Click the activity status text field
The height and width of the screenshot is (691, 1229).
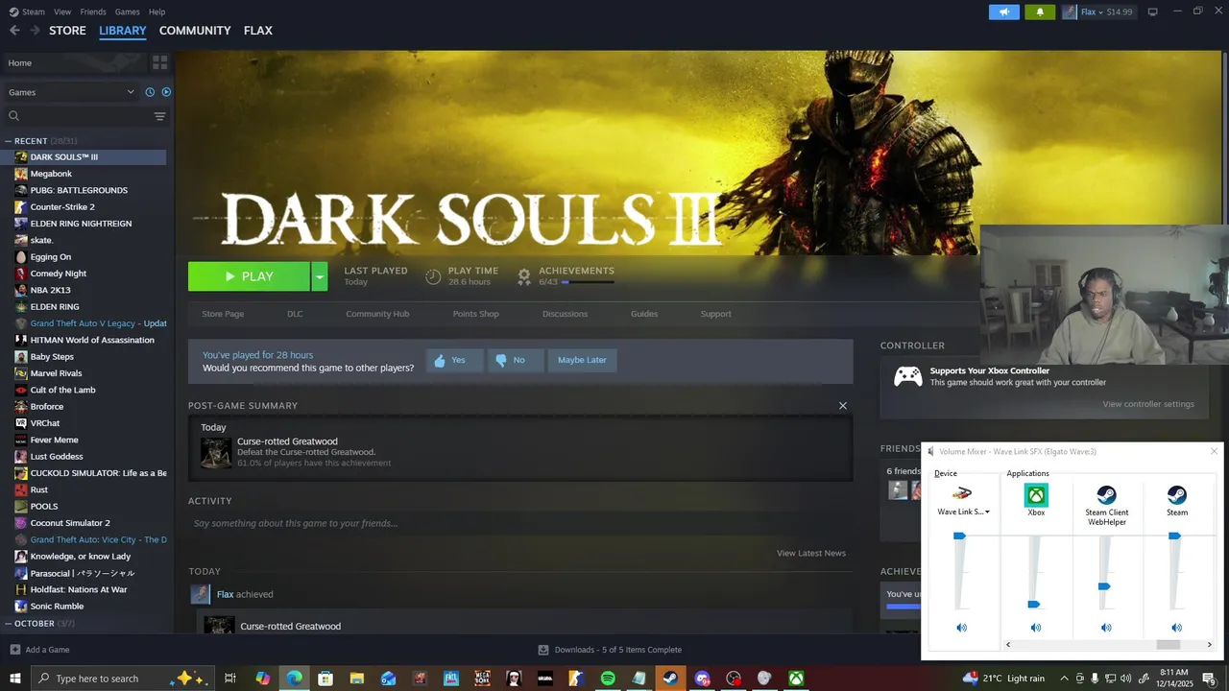(x=520, y=524)
